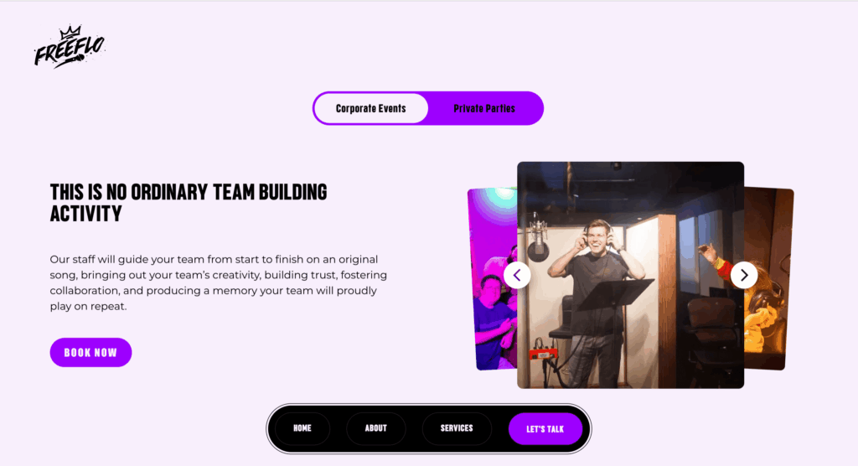Click the microphone in the studio photo
The width and height of the screenshot is (858, 466).
click(538, 241)
